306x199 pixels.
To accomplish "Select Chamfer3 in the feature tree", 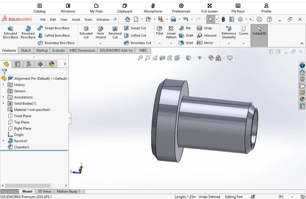I will click(21, 147).
